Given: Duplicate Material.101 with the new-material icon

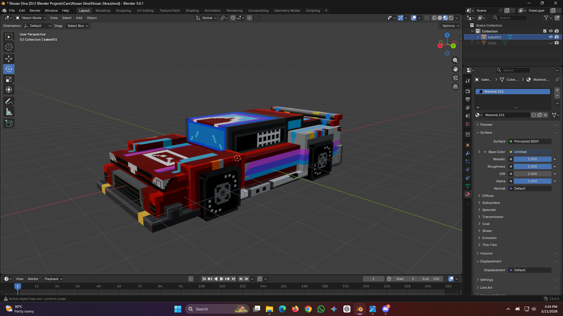Looking at the screenshot, I should pyautogui.click(x=540, y=115).
